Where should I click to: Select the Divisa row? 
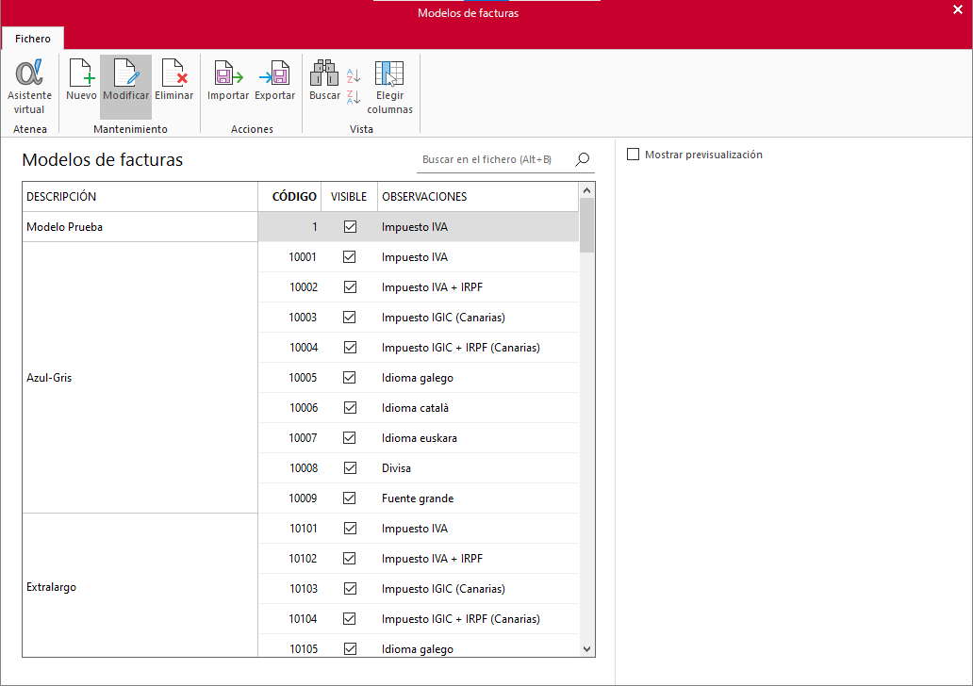(419, 468)
